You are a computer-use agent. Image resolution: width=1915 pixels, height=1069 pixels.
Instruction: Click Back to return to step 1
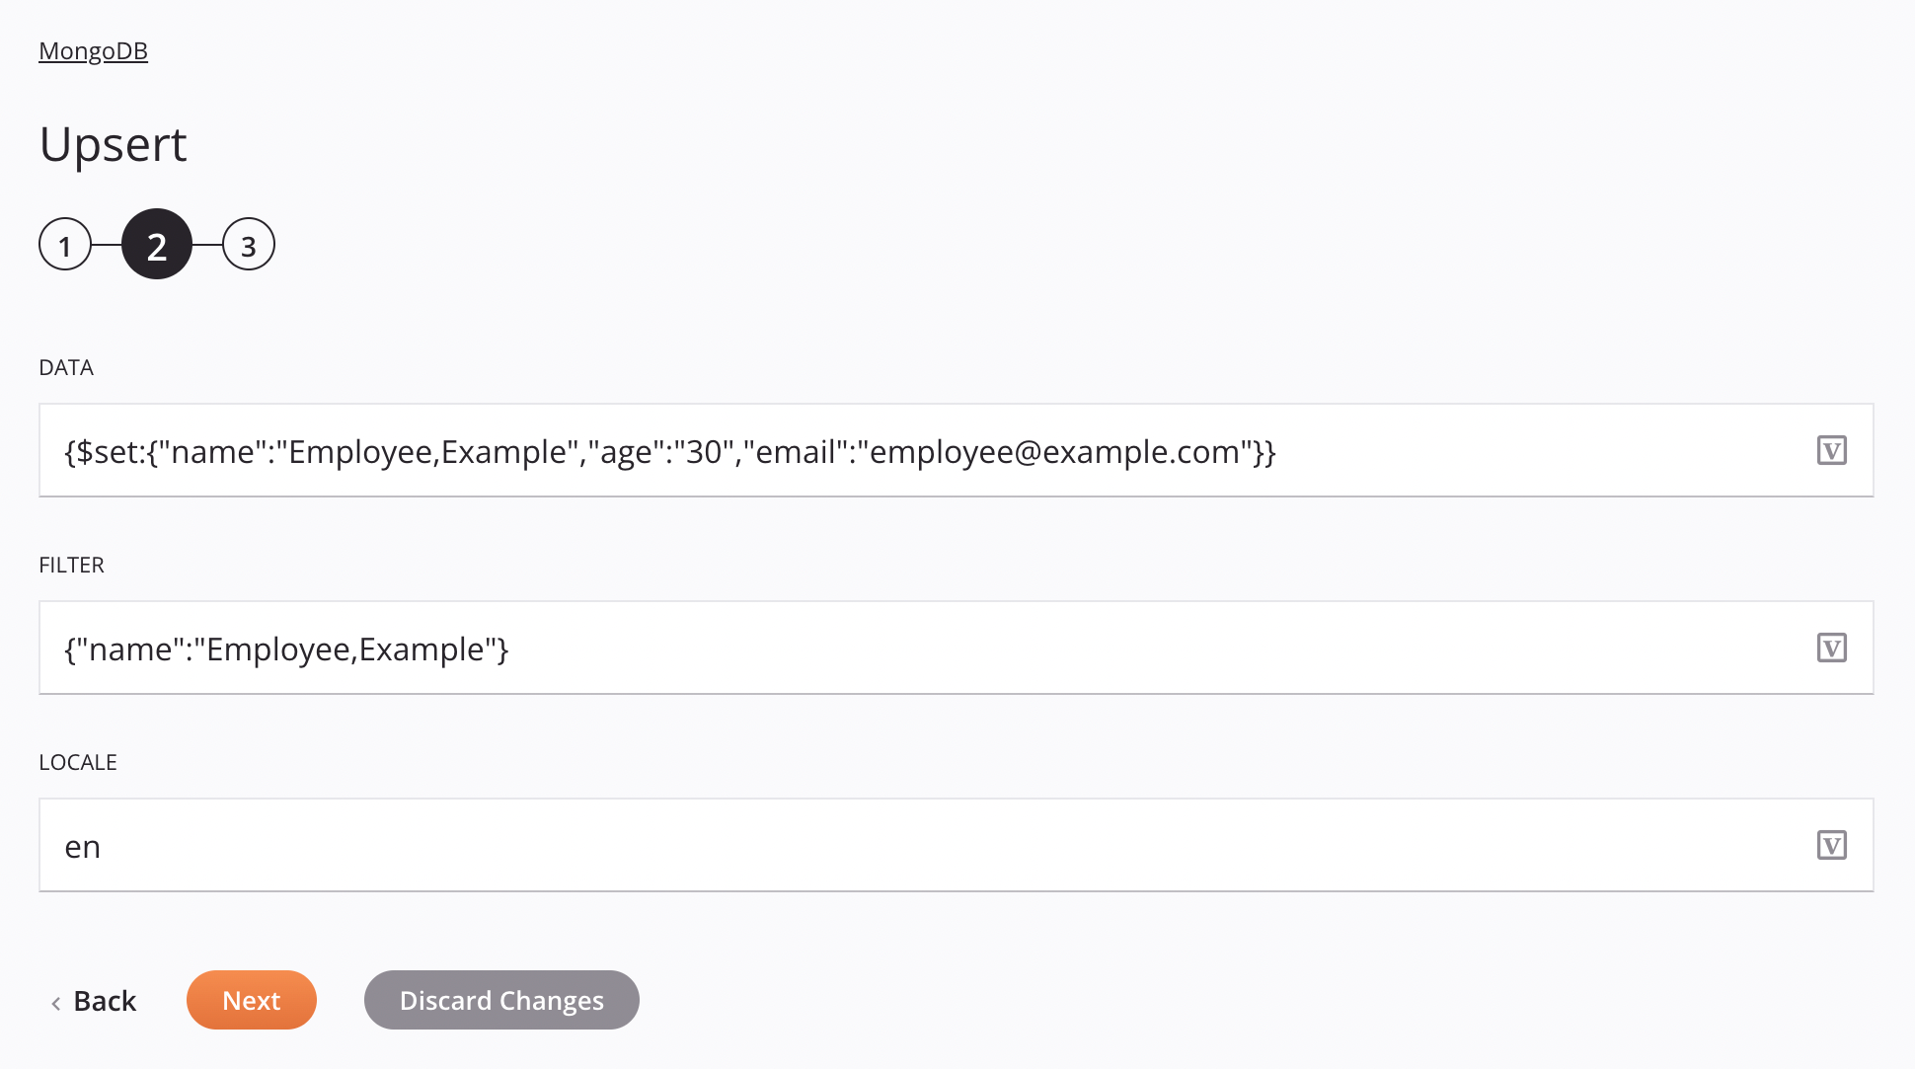[94, 999]
